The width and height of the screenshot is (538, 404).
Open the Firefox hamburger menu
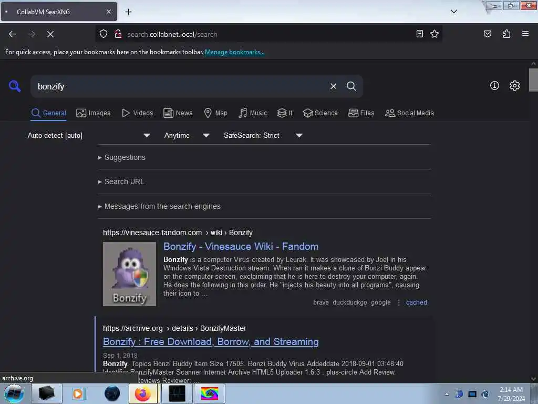(525, 34)
